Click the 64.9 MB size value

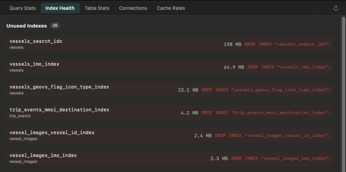tap(234, 67)
